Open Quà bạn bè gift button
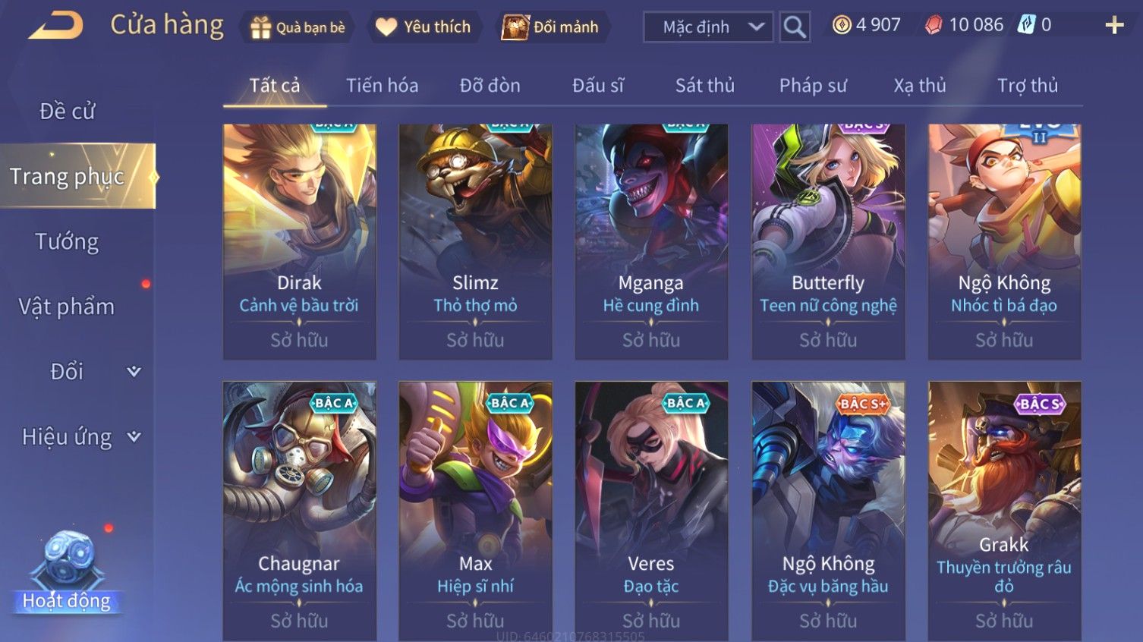Screen dimensions: 1143x642 297,27
